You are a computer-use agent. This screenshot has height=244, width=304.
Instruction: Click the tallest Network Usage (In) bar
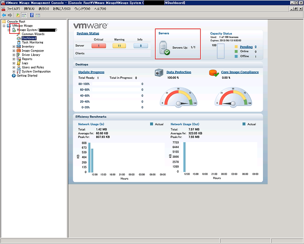89,158
